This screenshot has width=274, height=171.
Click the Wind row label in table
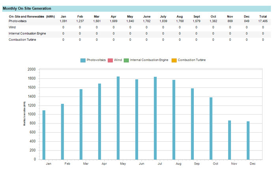[12, 27]
